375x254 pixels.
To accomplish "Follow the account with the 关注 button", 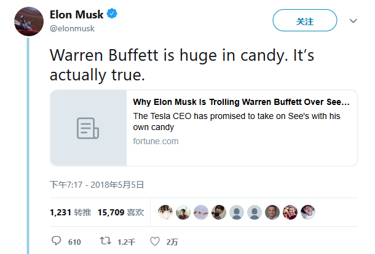I will tap(304, 21).
